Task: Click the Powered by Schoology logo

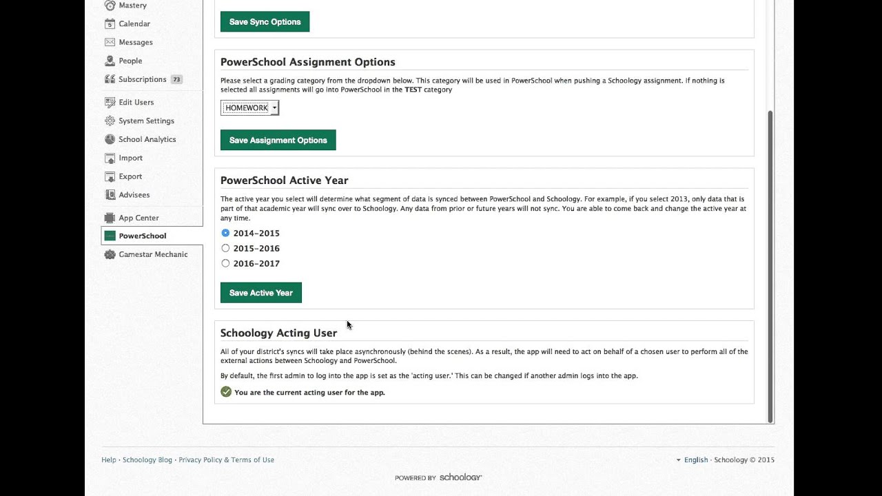Action: pyautogui.click(x=438, y=477)
